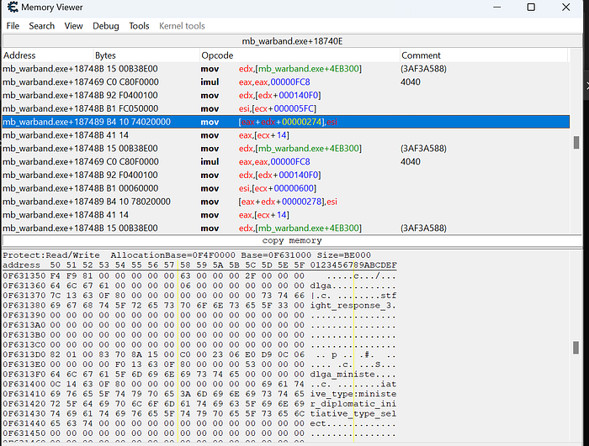589x446 pixels.
Task: Select the mov esi,[ecx+00000600] instruction row
Action: pos(286,188)
